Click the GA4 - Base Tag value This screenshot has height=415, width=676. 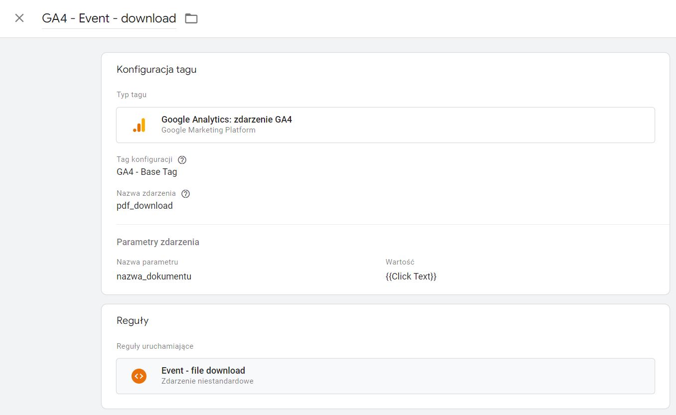click(147, 172)
